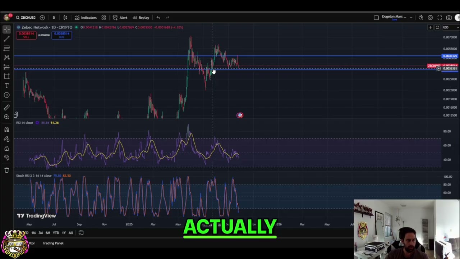Click the 0.0047325 blue price line label
460x259 pixels.
pos(450,56)
